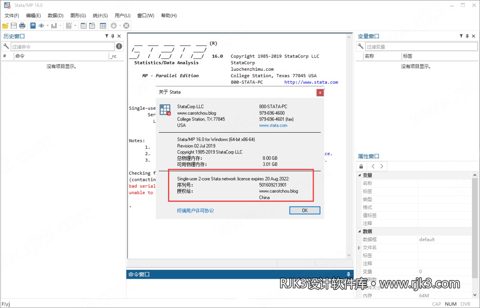Open the Data Browser icon
Image resolution: width=480 pixels, height=308 pixels.
click(92, 26)
